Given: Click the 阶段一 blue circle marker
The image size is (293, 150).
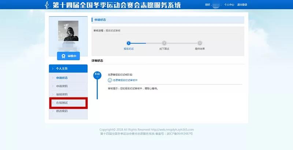Looking at the screenshot, I should [x=97, y=76].
